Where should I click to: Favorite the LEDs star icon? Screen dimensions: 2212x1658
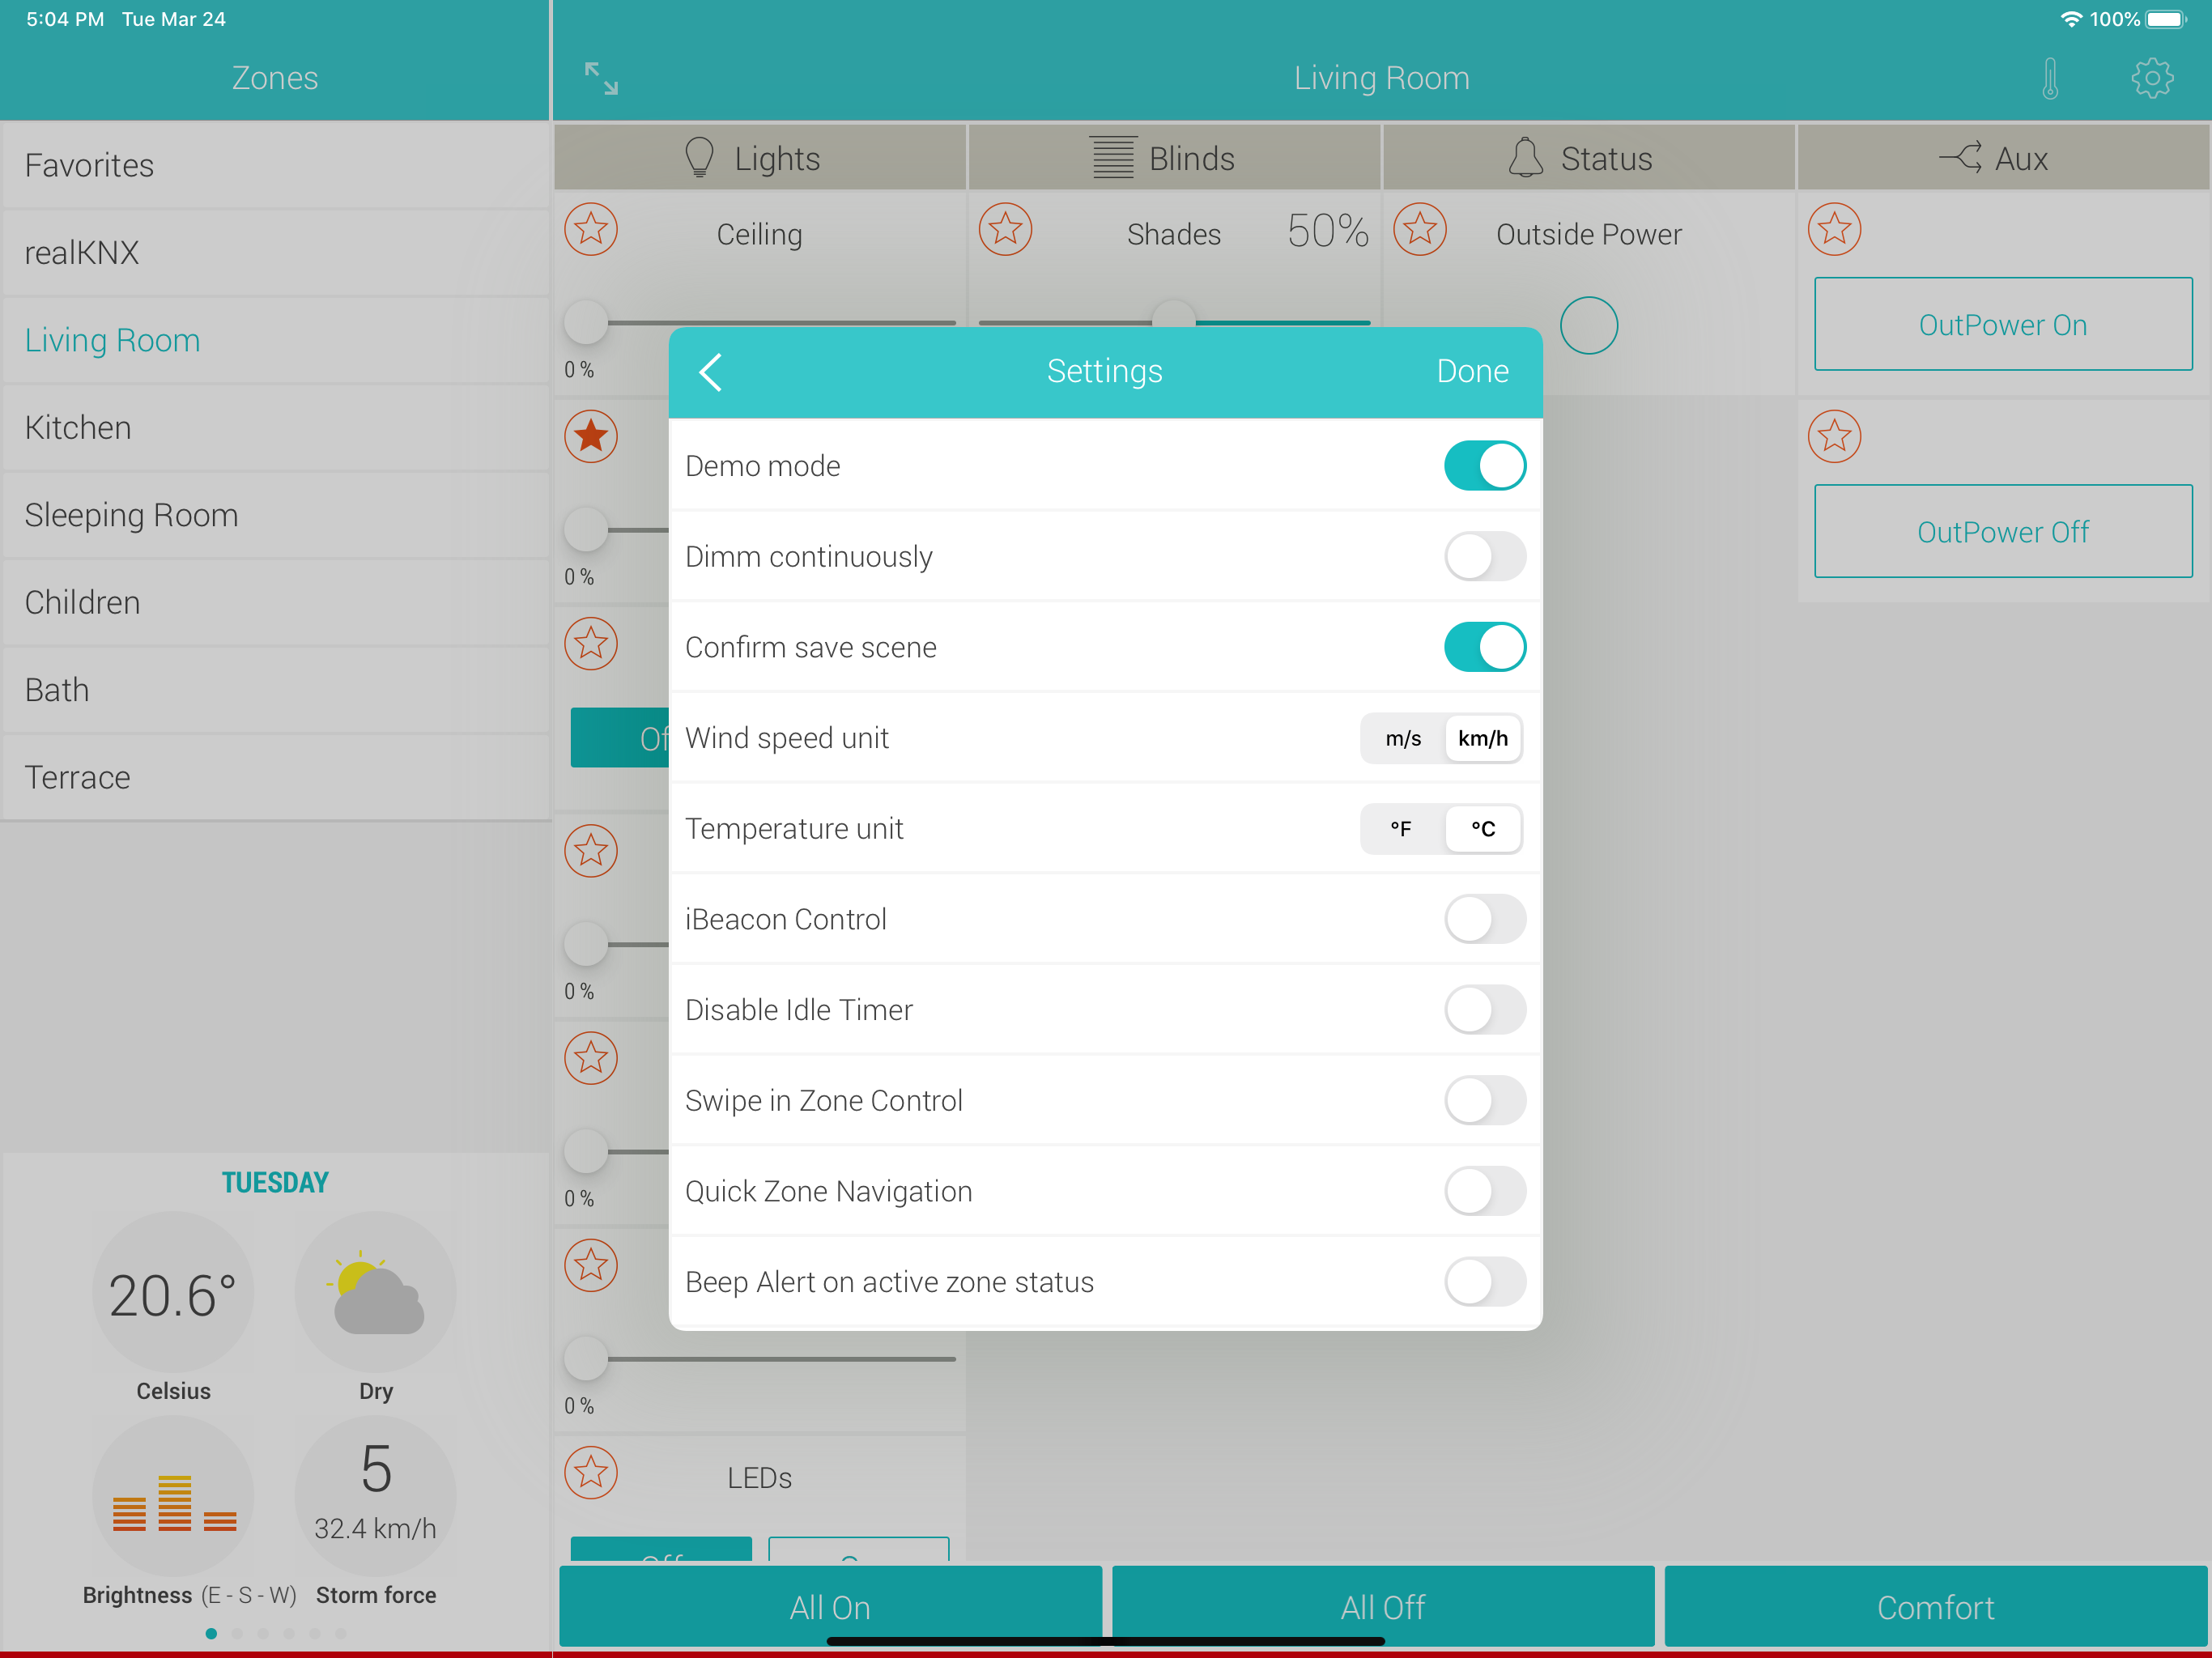pos(591,1472)
